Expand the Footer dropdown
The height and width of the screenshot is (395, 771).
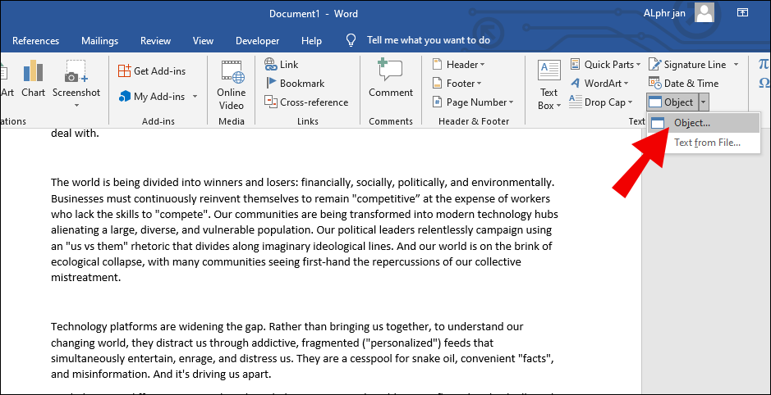pos(457,84)
